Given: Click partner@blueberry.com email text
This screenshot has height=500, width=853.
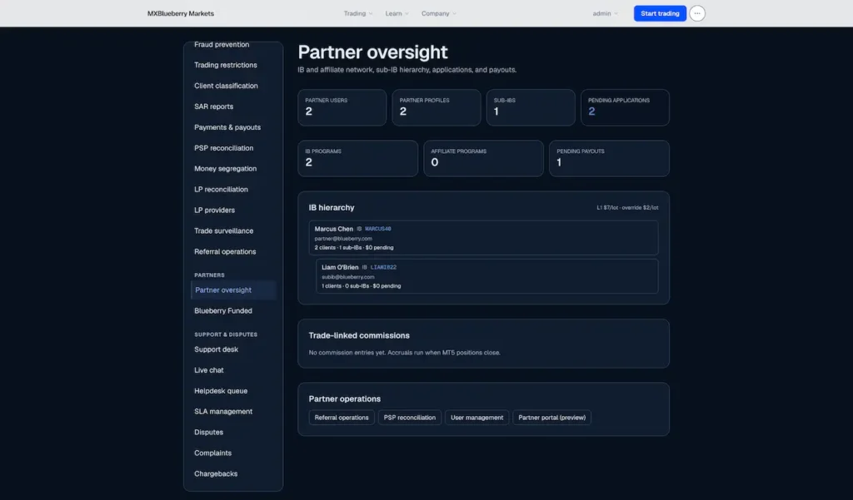Looking at the screenshot, I should point(343,239).
